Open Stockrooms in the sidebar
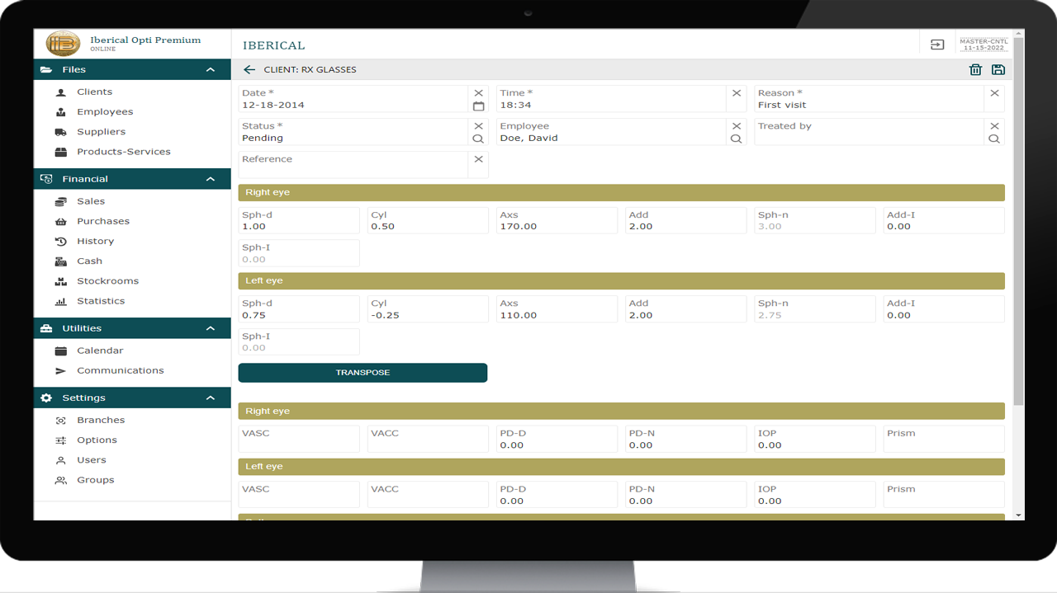The image size is (1057, 593). (107, 281)
